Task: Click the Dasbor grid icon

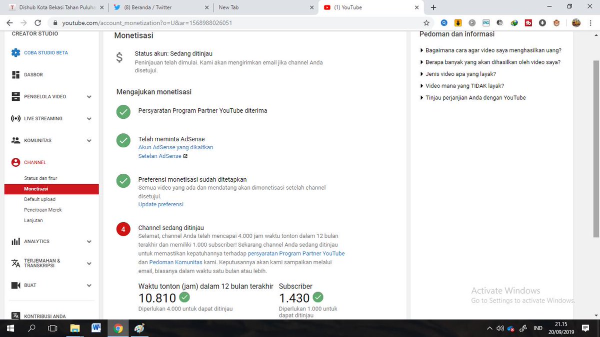Action: pos(15,74)
